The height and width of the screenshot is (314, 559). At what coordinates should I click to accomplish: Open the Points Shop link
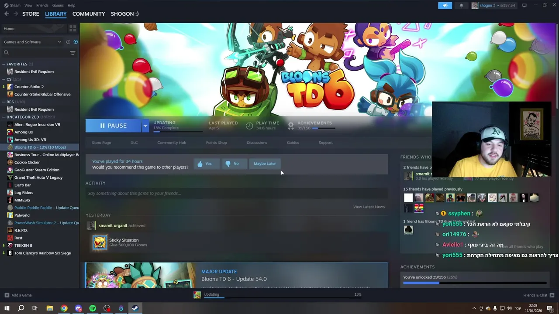216,143
